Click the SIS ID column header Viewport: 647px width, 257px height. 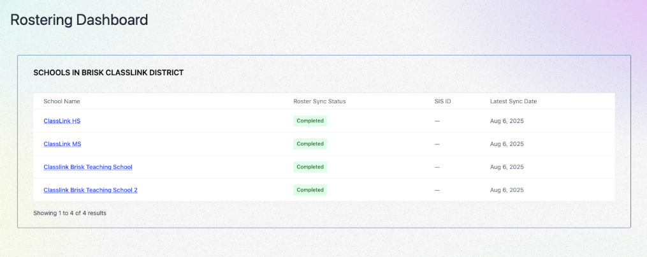442,101
